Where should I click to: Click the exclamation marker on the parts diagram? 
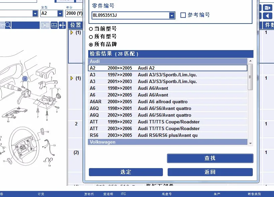(x=25, y=79)
